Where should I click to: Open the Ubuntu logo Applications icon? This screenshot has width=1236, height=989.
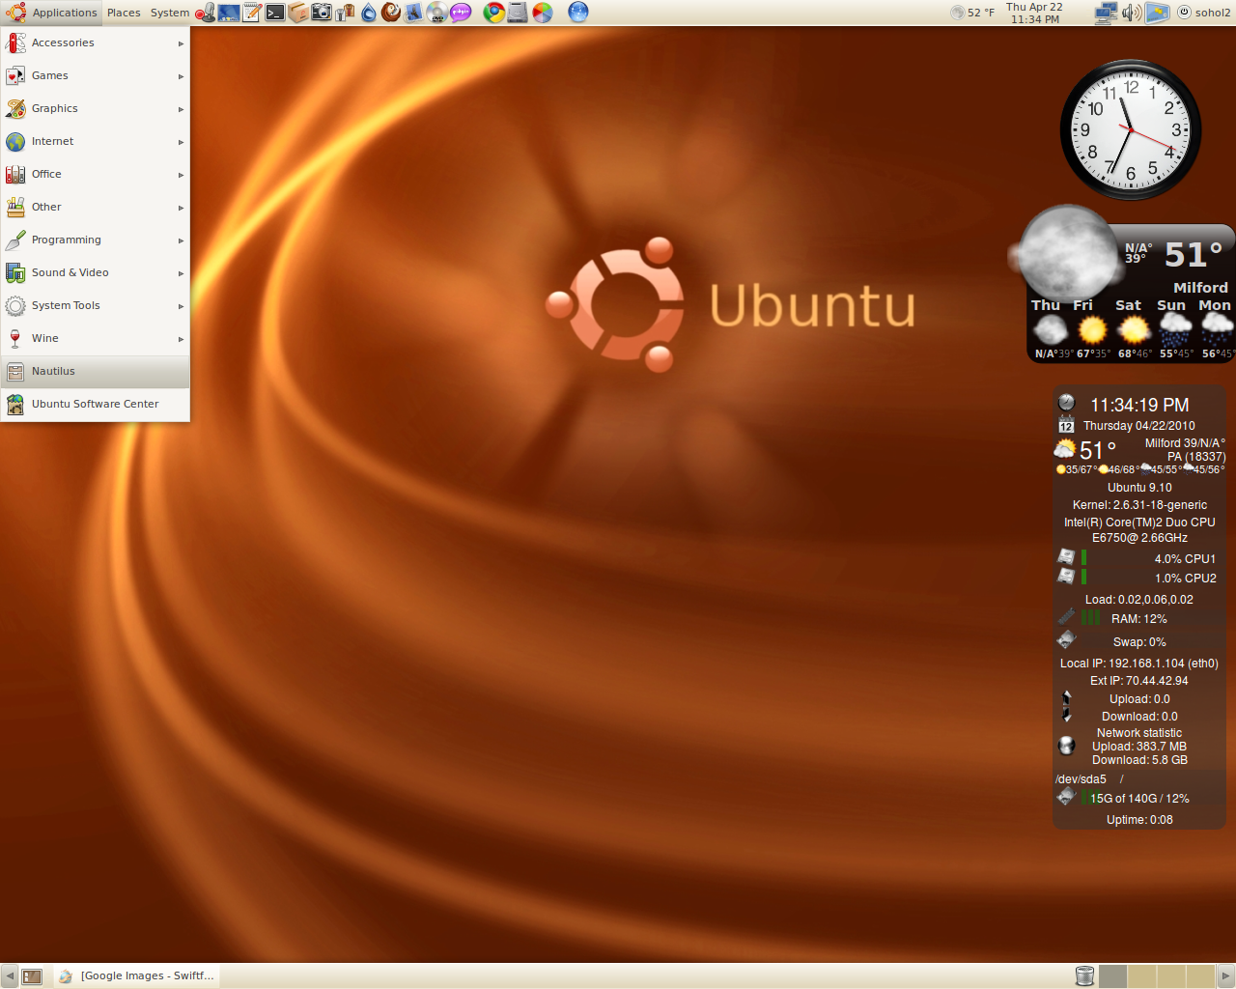pos(15,13)
